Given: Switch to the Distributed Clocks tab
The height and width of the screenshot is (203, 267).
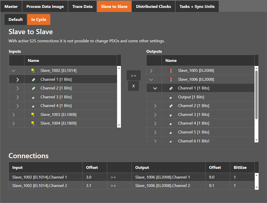Looking at the screenshot, I should point(153,7).
